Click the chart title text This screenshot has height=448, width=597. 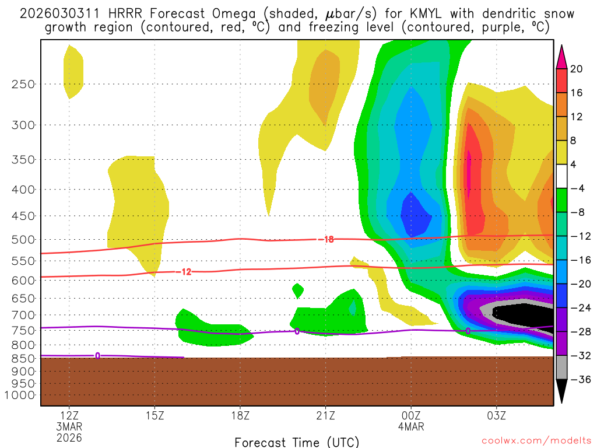[x=297, y=20]
